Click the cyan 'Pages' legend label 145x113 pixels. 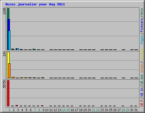(x=142, y=40)
